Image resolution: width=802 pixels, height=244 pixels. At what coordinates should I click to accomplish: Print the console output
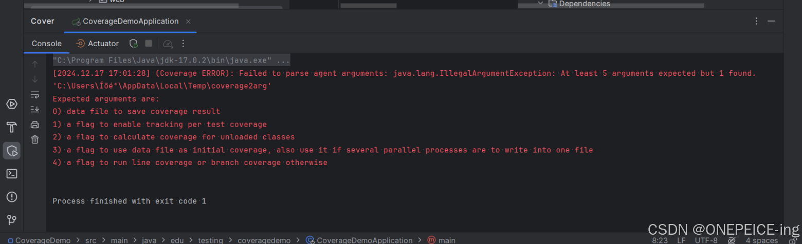[35, 125]
